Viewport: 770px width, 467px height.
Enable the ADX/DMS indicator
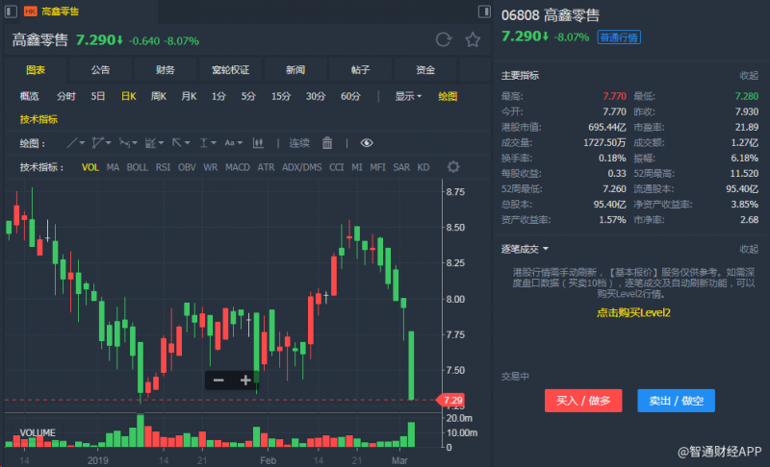coord(301,167)
